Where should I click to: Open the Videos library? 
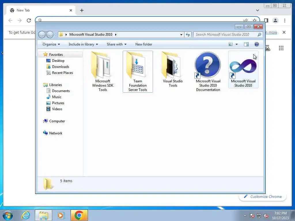click(57, 109)
